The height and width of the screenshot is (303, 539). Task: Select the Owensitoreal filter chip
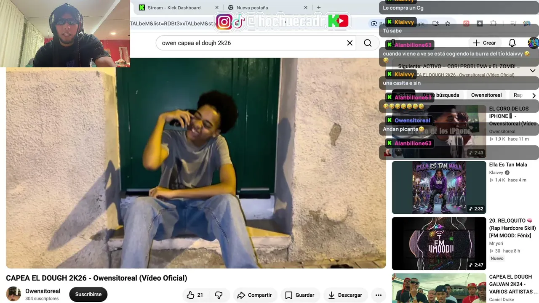[x=486, y=95]
